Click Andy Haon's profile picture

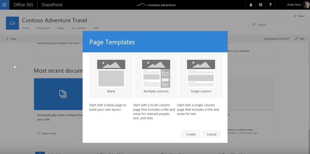click(306, 5)
